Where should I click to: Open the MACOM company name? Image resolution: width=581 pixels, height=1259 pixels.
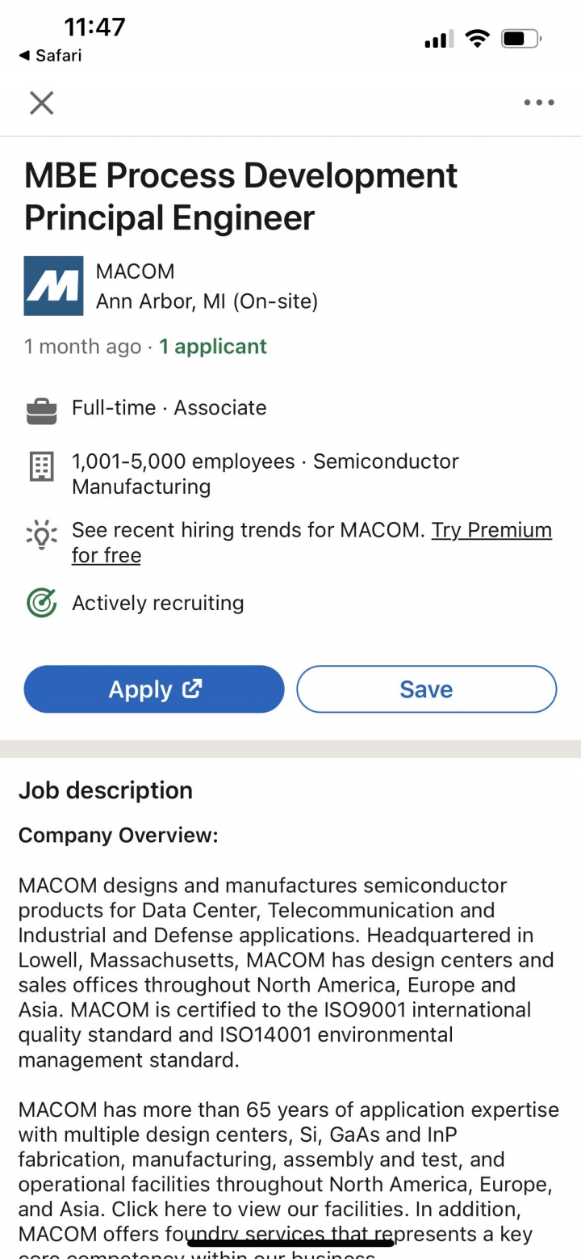[x=136, y=272]
